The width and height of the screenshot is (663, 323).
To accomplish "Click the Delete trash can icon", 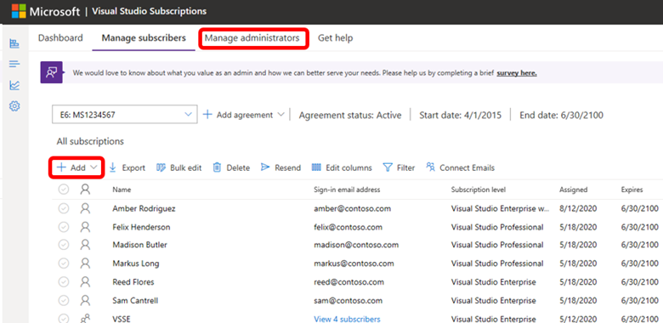I will (x=217, y=167).
